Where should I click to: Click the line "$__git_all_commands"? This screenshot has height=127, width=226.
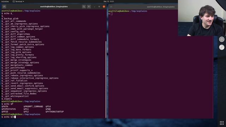pos(14,21)
